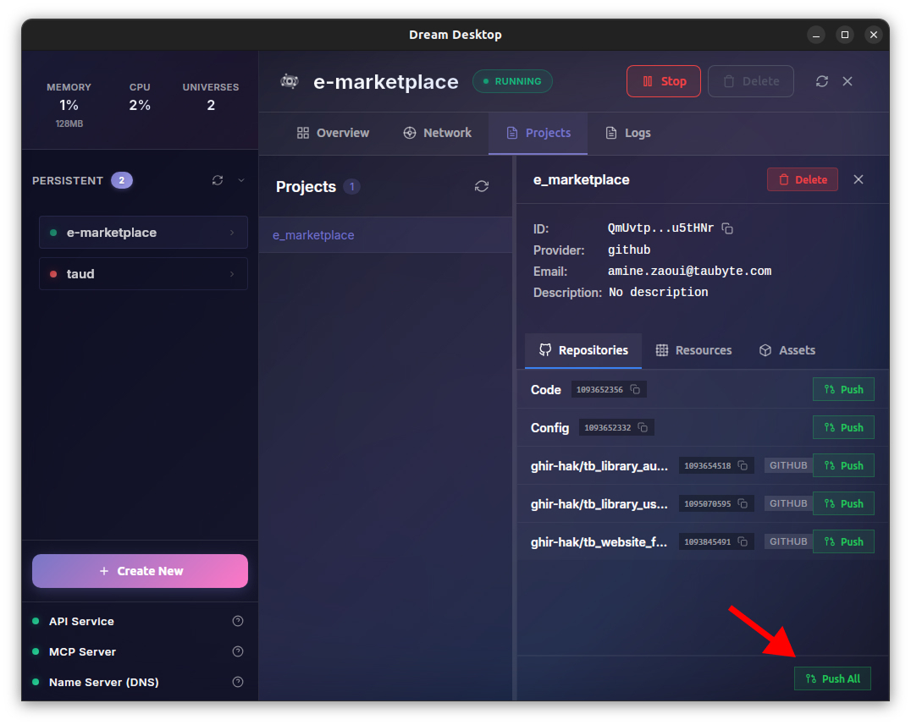Click the RUNNING status badge
The width and height of the screenshot is (911, 725).
coord(512,81)
